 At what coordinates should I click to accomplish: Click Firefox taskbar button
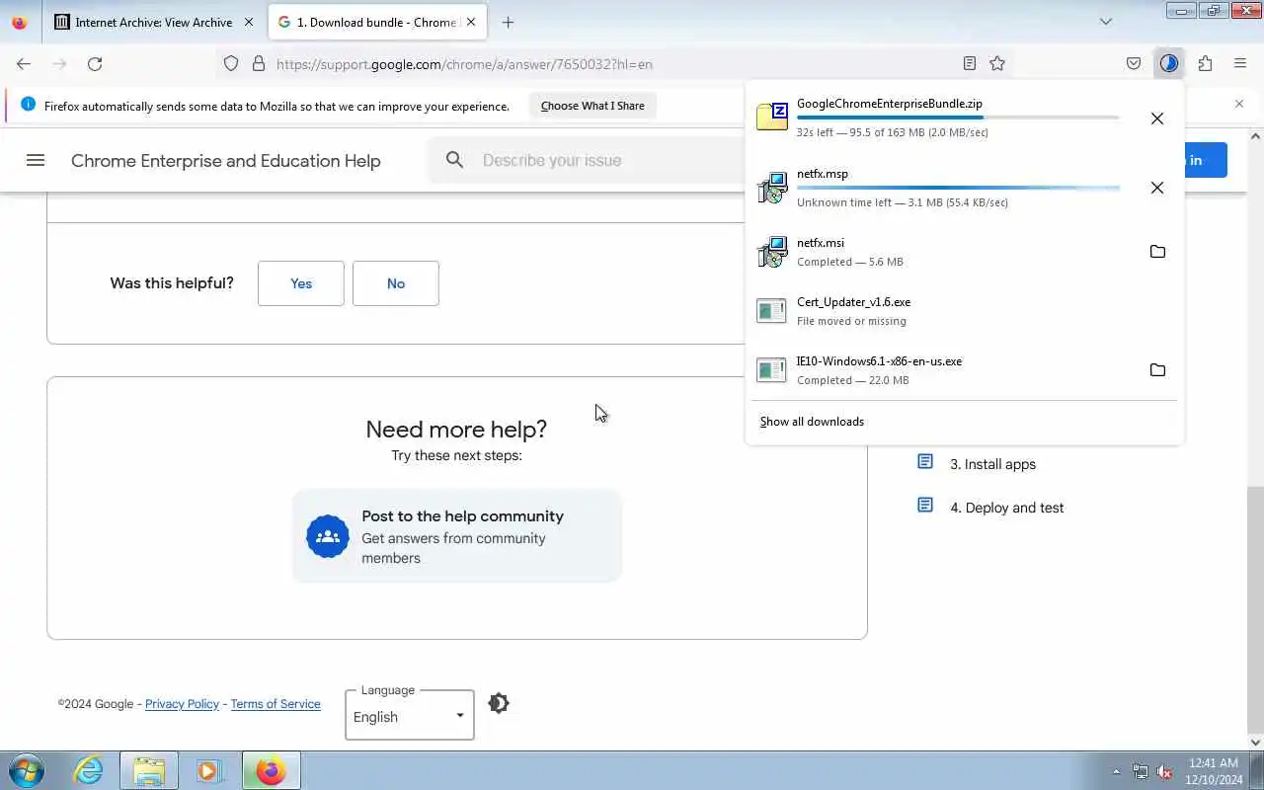pos(272,770)
